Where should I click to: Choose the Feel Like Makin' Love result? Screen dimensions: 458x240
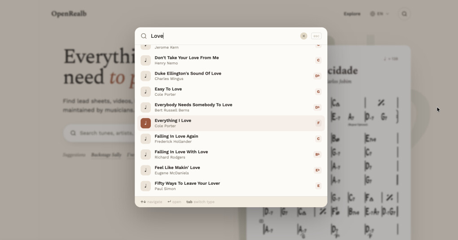point(231,170)
